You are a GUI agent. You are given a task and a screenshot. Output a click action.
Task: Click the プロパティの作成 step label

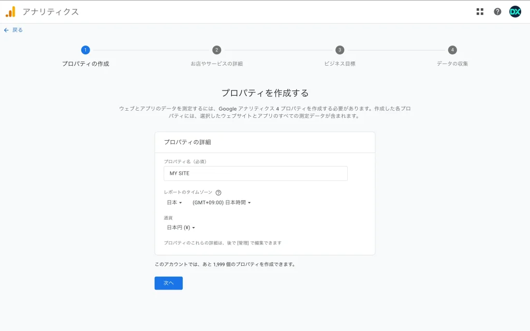tap(85, 64)
